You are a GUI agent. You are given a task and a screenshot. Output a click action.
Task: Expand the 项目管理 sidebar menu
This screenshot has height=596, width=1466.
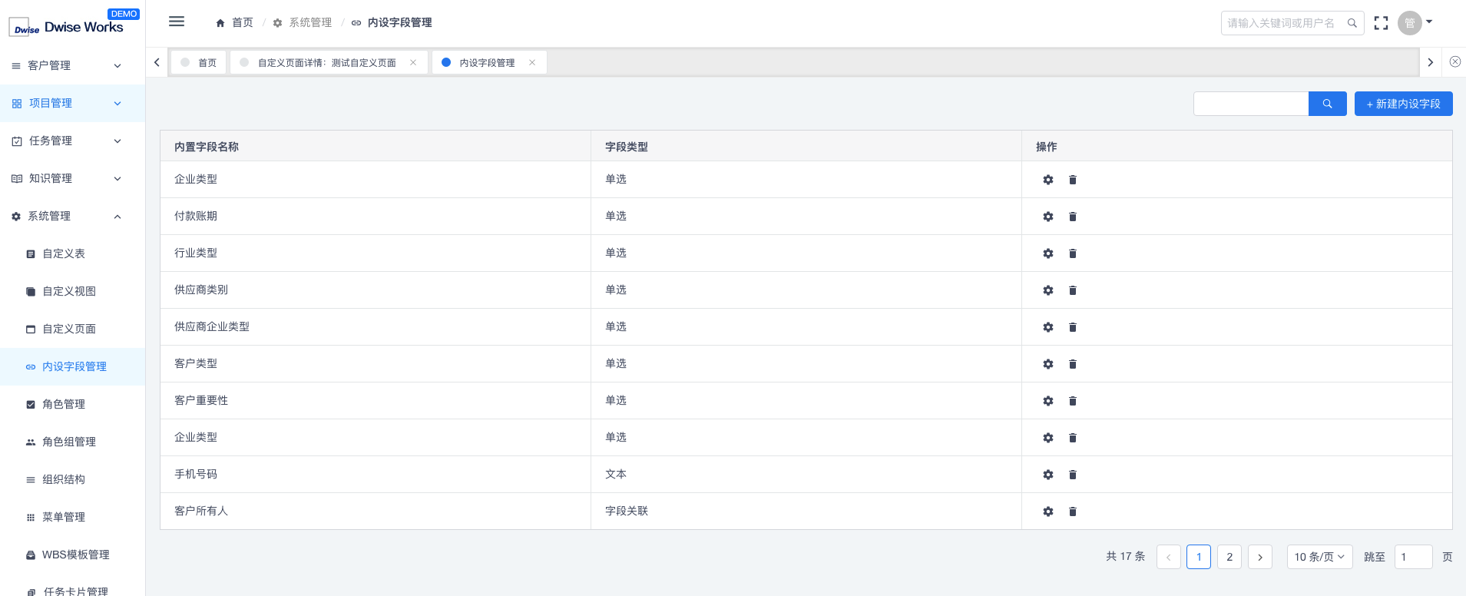72,103
